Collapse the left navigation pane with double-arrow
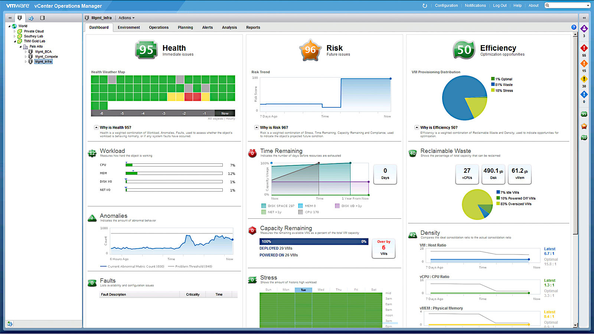The image size is (594, 334). [x=10, y=18]
